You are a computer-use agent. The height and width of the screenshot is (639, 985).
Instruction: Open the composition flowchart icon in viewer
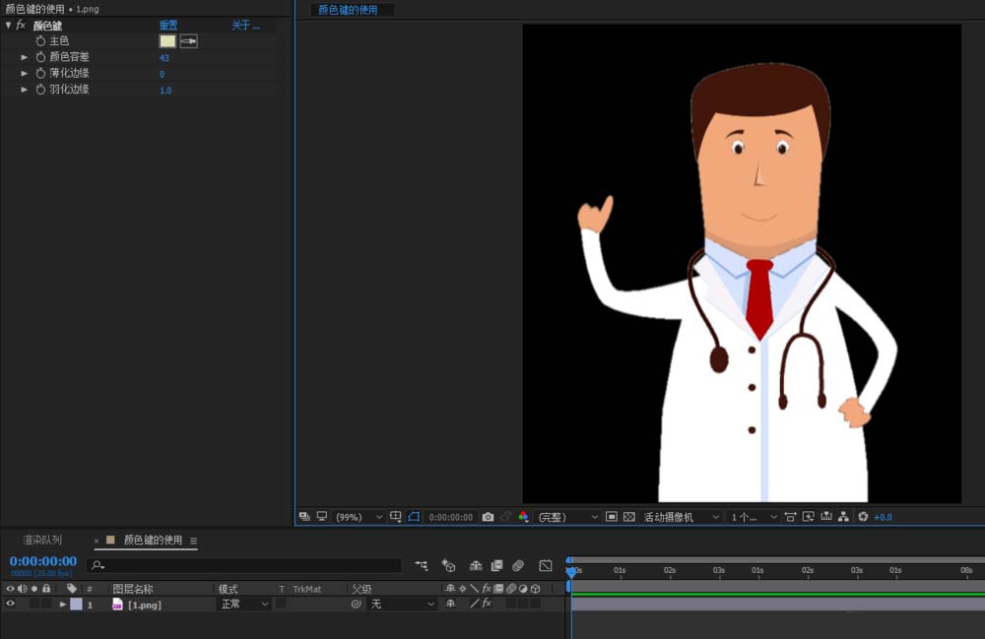coord(844,517)
